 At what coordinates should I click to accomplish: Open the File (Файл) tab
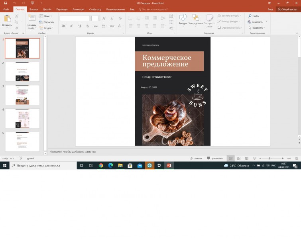pyautogui.click(x=6, y=9)
